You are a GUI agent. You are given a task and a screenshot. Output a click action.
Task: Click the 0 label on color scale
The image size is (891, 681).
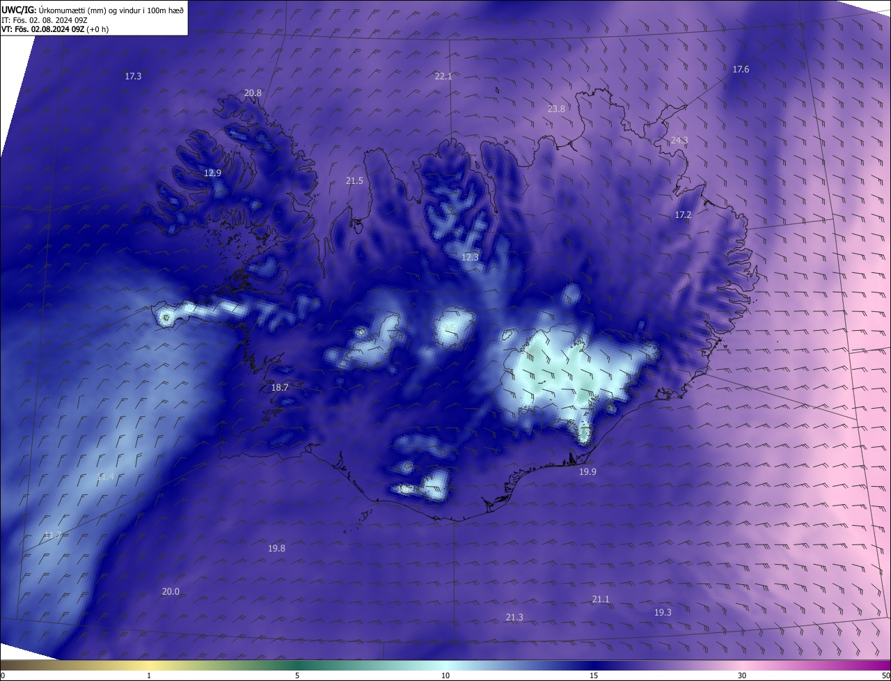pyautogui.click(x=3, y=675)
